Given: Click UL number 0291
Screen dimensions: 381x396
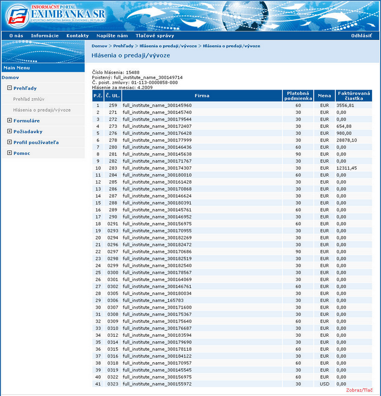Looking at the screenshot, I should pyautogui.click(x=113, y=224).
